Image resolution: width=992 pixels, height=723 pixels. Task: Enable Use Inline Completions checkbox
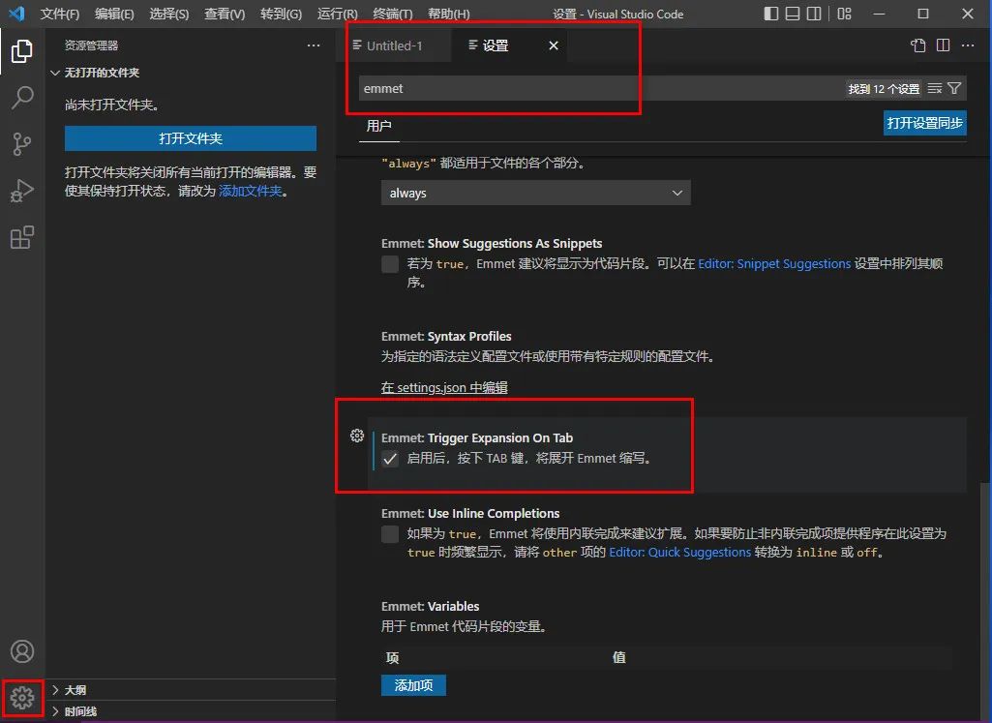click(390, 534)
